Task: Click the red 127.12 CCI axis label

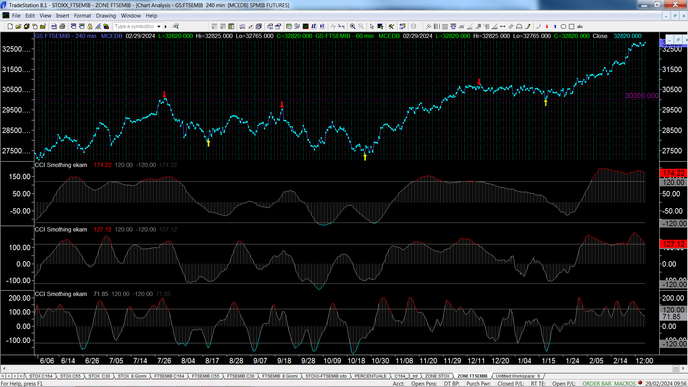Action: coord(673,244)
